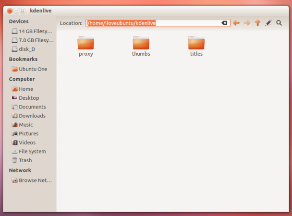Toggle location edit mode with pencil icon
The height and width of the screenshot is (216, 292).
coord(268,23)
